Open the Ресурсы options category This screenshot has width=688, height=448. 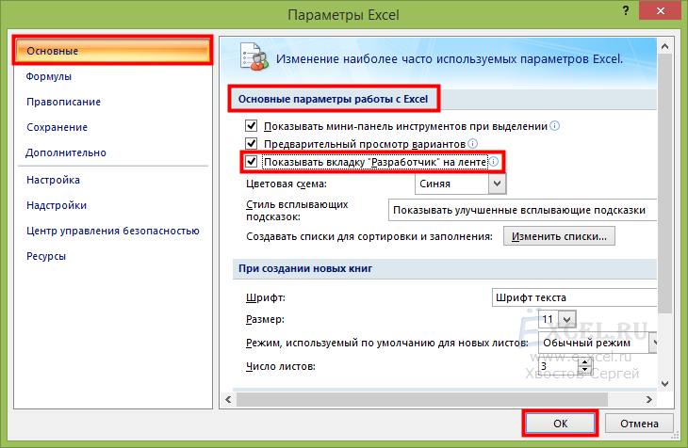[x=46, y=256]
